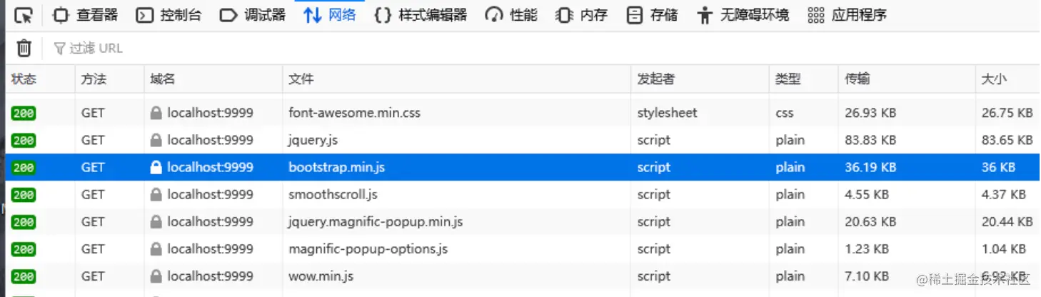This screenshot has width=1041, height=297.
Task: Select the smoothscroll.js request
Action: pos(522,194)
